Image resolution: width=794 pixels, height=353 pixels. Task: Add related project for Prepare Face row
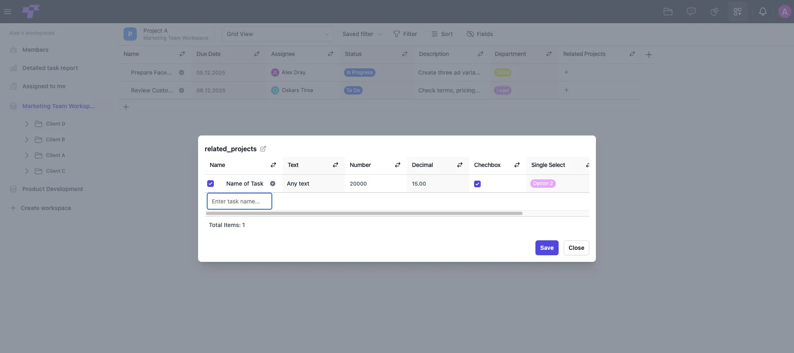point(566,72)
